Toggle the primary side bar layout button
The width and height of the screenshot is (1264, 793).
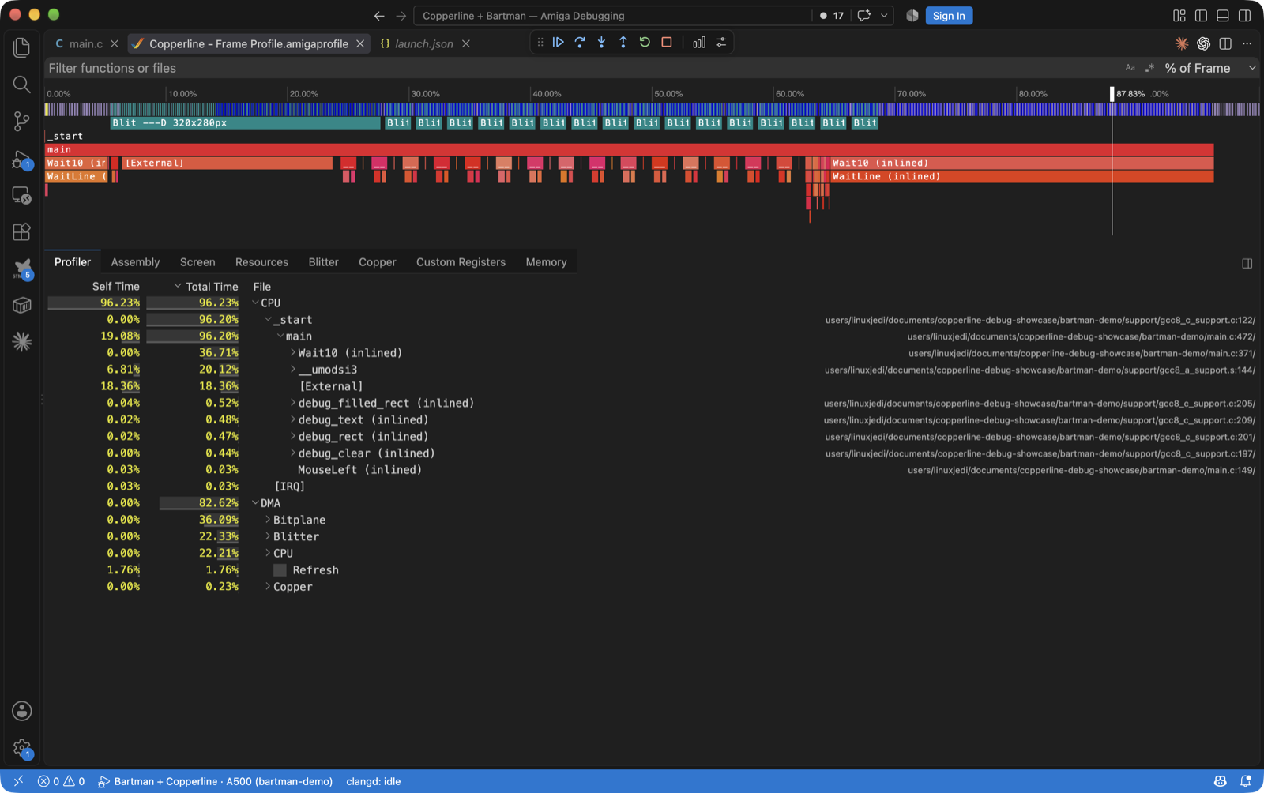[1201, 16]
